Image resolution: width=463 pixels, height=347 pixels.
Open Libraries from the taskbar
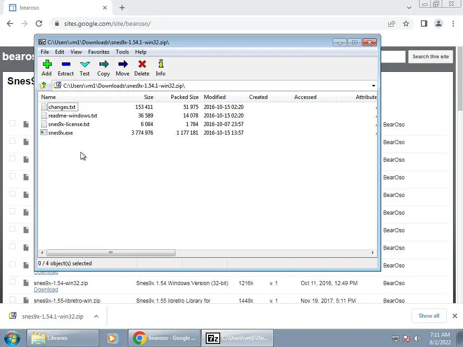click(x=62, y=338)
